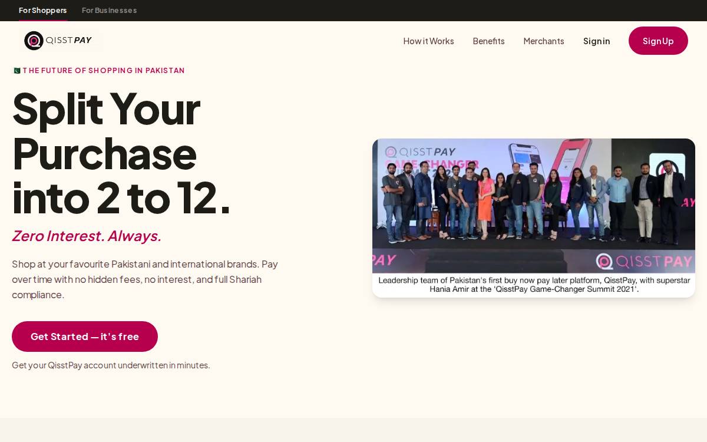This screenshot has width=707, height=442.
Task: Click Get Started — it's free button
Action: pyautogui.click(x=85, y=337)
